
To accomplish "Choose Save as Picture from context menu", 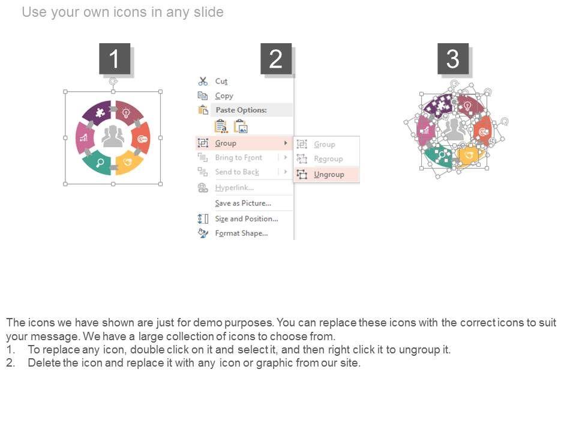I will click(x=242, y=203).
